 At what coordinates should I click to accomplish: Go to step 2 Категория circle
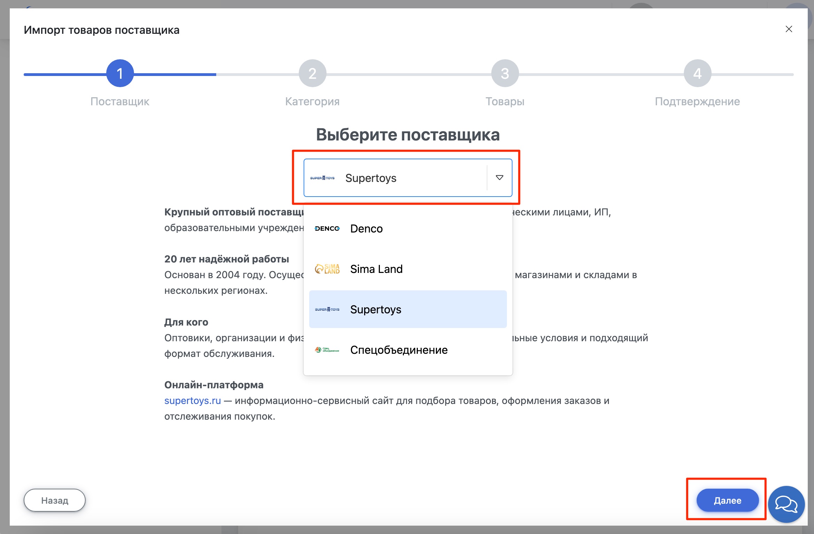[312, 73]
